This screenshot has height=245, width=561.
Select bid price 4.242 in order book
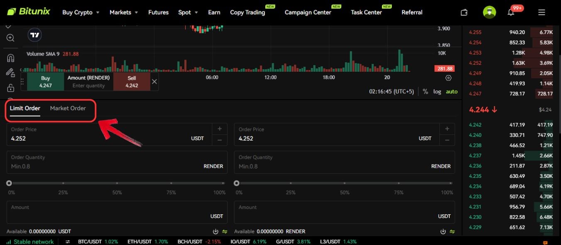point(475,125)
